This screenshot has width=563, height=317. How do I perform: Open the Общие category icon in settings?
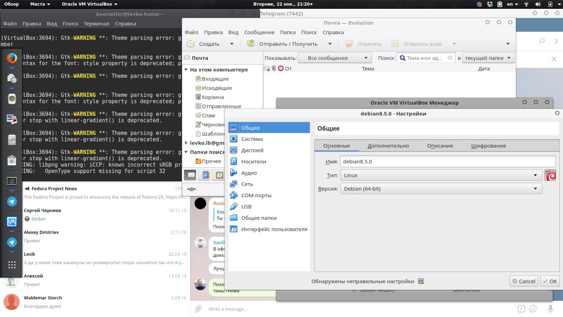pos(234,128)
